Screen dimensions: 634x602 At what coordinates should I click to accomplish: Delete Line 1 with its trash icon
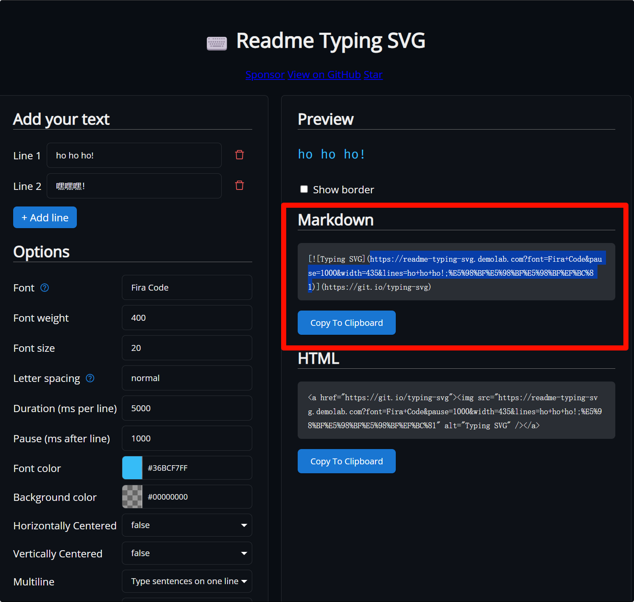240,155
